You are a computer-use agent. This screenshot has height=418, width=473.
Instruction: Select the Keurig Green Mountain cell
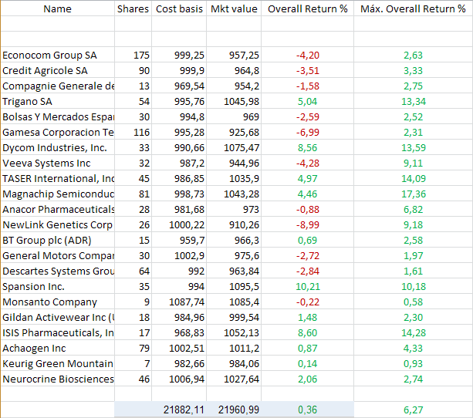[x=58, y=363]
